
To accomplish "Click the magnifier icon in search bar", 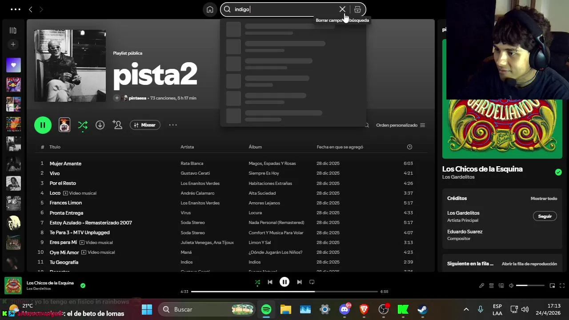I will point(227,9).
